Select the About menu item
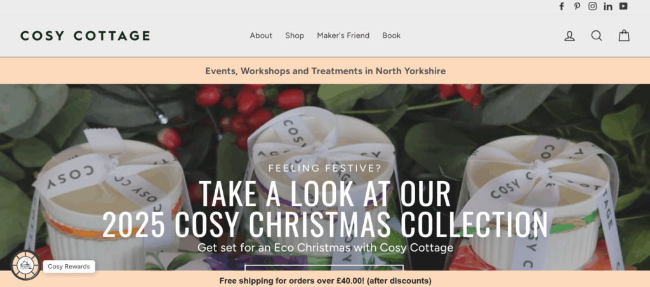650x287 pixels. (x=261, y=35)
